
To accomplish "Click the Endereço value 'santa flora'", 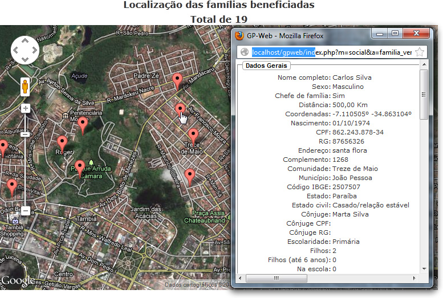I will 349,150.
